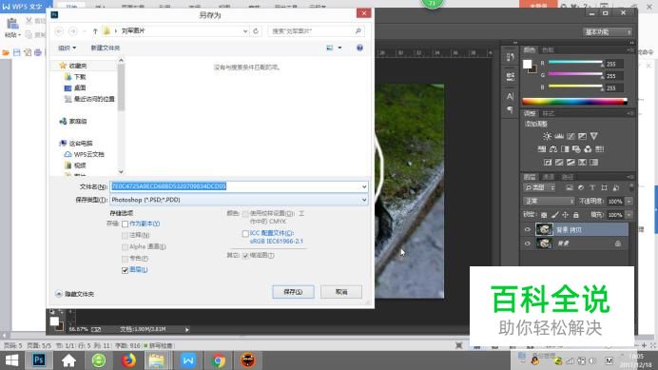Open Firefox from the Windows taskbar
The height and width of the screenshot is (370, 658).
(128, 360)
